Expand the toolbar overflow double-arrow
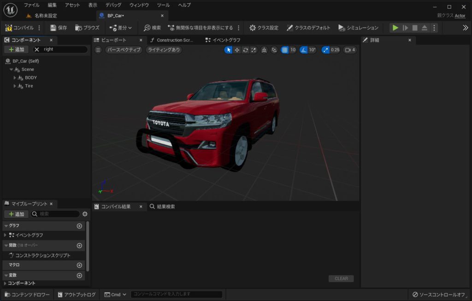The width and height of the screenshot is (472, 301). coord(466,28)
